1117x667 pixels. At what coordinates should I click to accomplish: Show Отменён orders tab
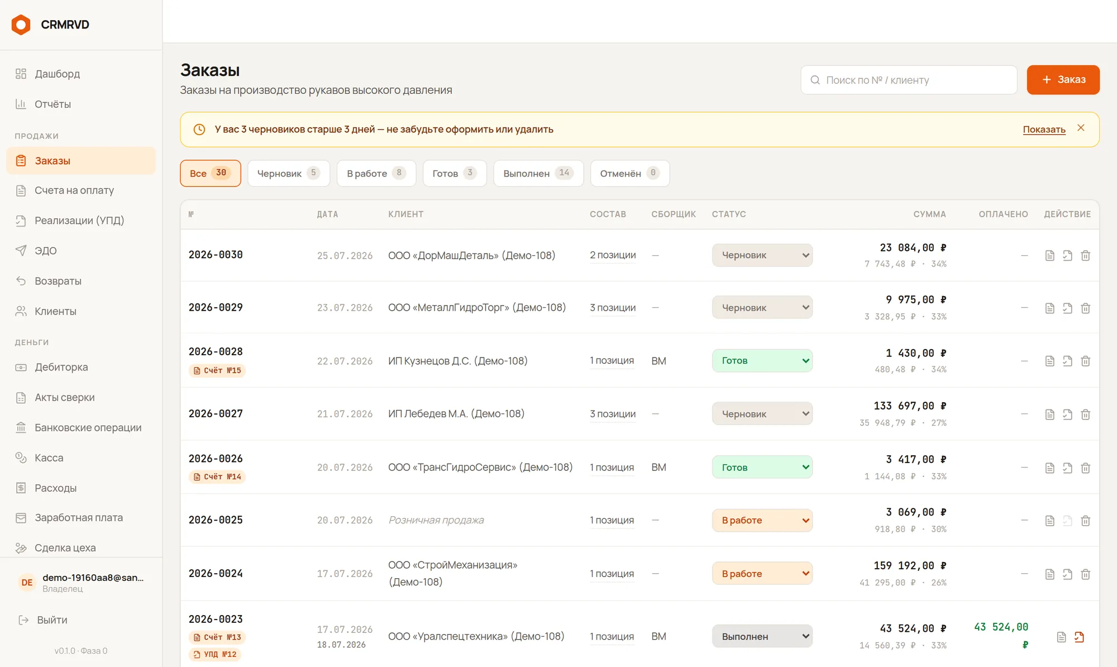630,173
